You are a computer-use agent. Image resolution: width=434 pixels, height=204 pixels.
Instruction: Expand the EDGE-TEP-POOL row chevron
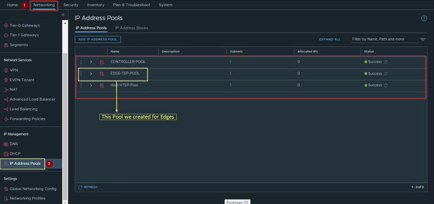[x=91, y=74]
